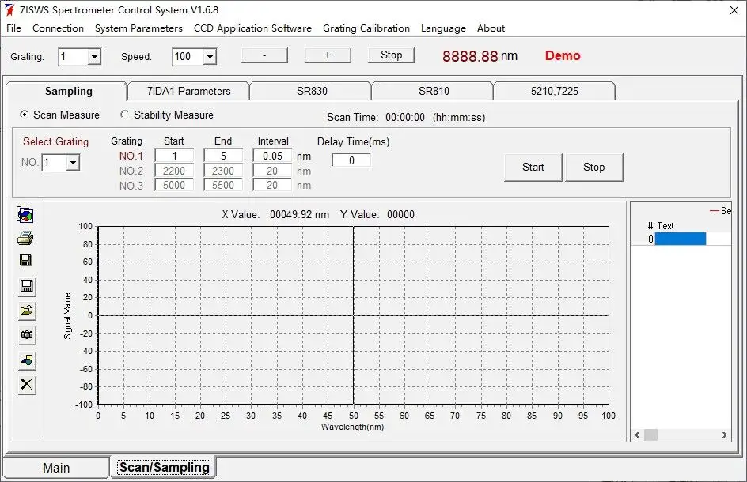Click the plus wavelength button
747x482 pixels.
(328, 55)
